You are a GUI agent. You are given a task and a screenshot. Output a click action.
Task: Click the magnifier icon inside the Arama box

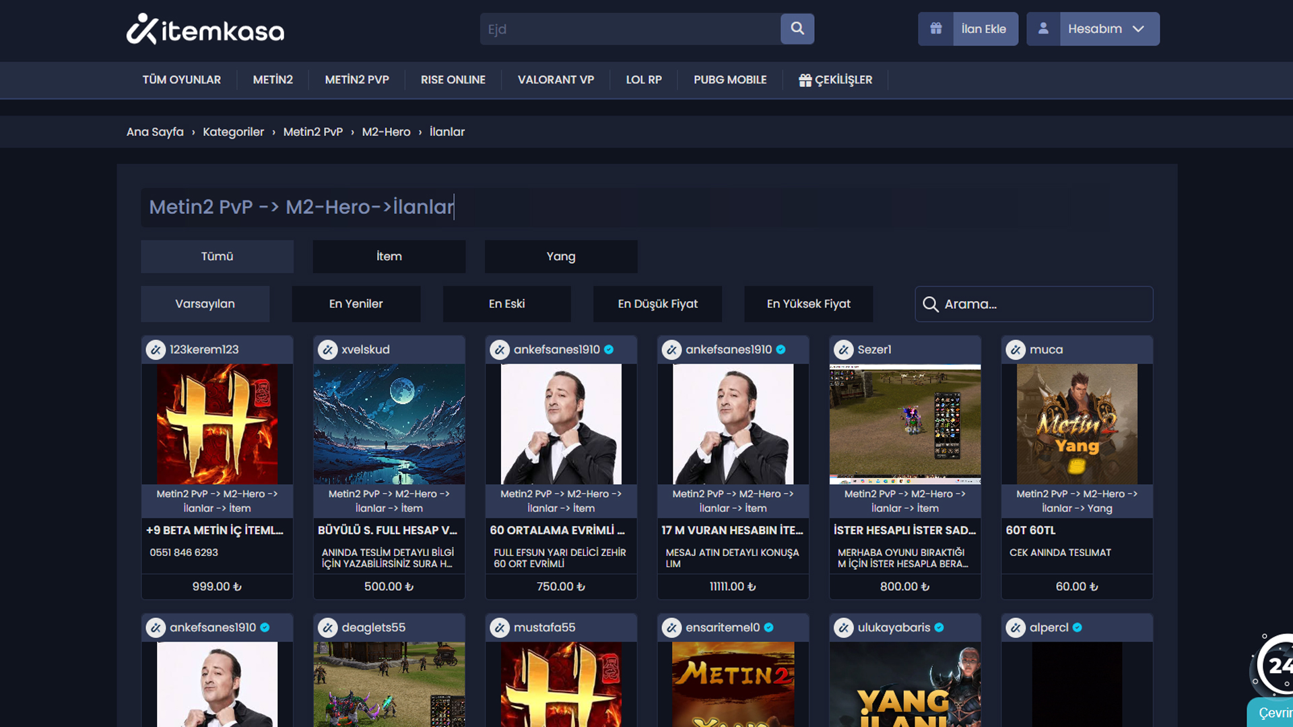931,304
